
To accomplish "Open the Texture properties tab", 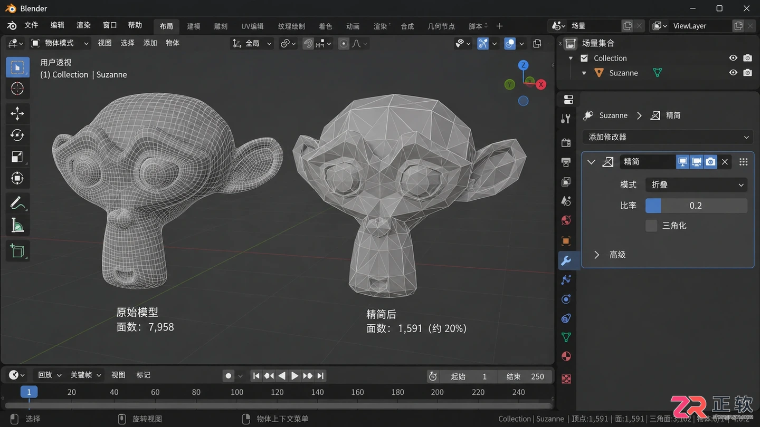I will [x=566, y=379].
